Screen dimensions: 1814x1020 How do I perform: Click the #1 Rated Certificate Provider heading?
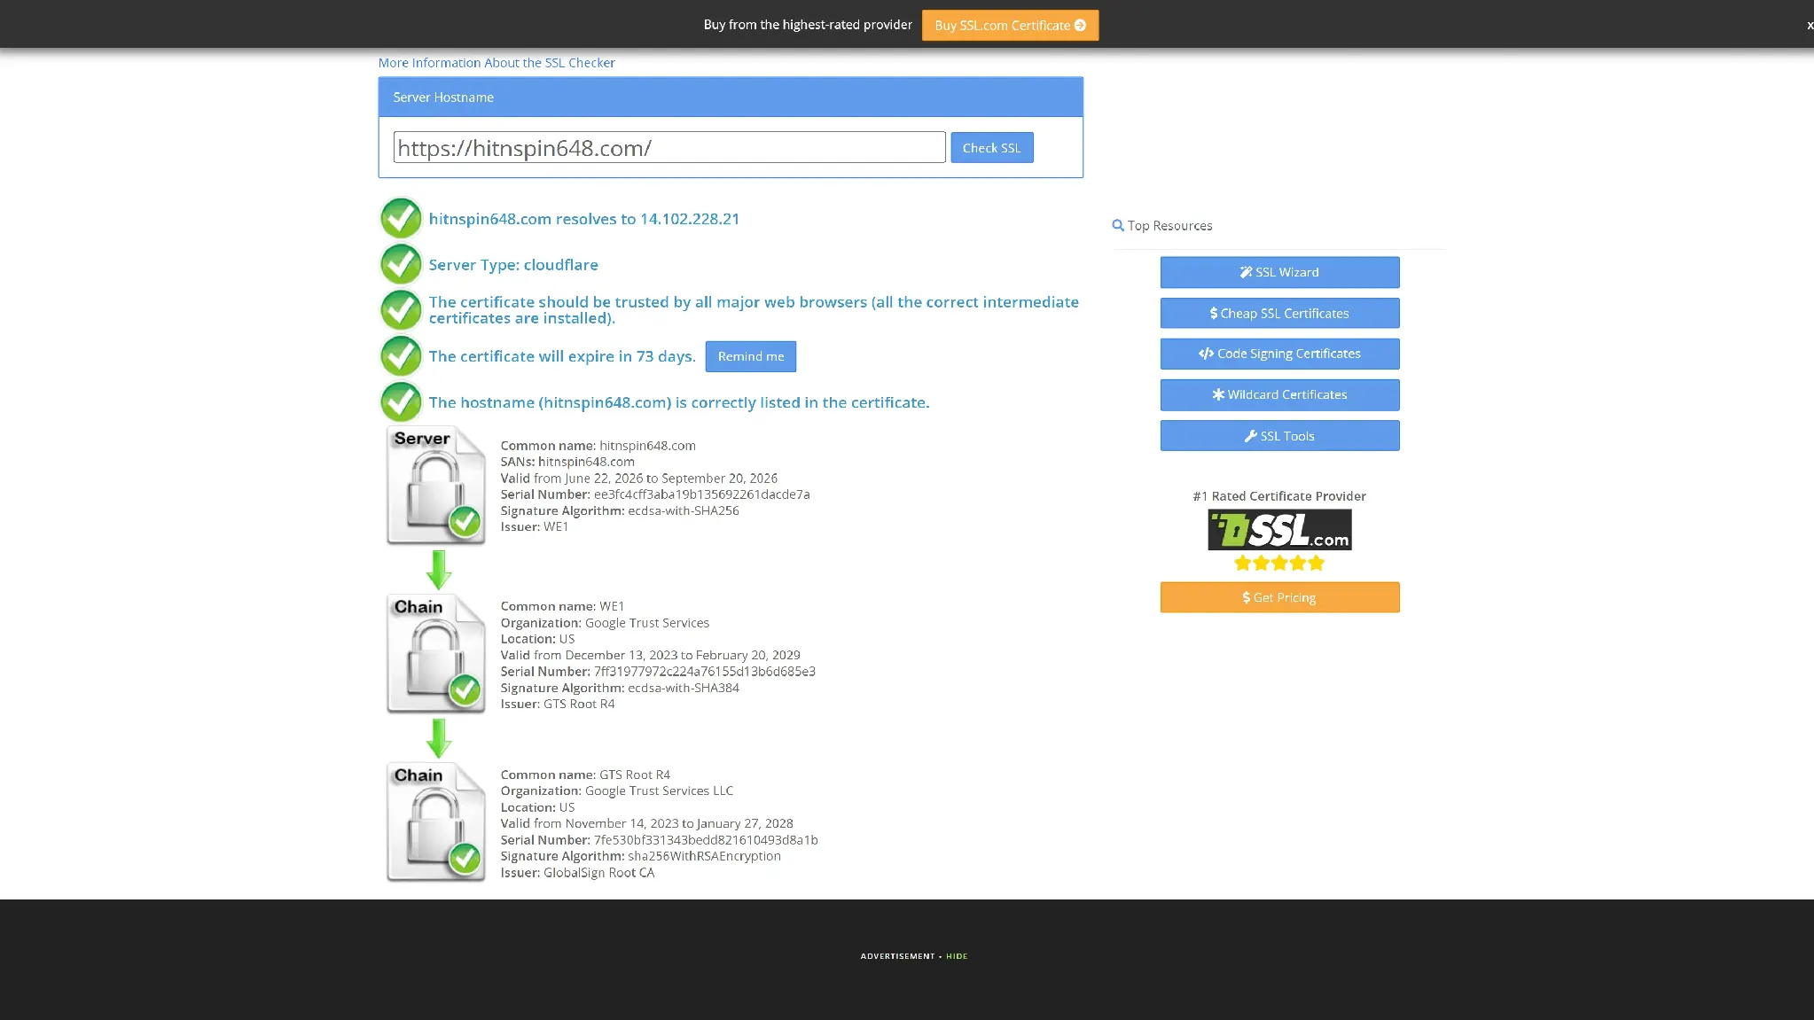click(1279, 496)
